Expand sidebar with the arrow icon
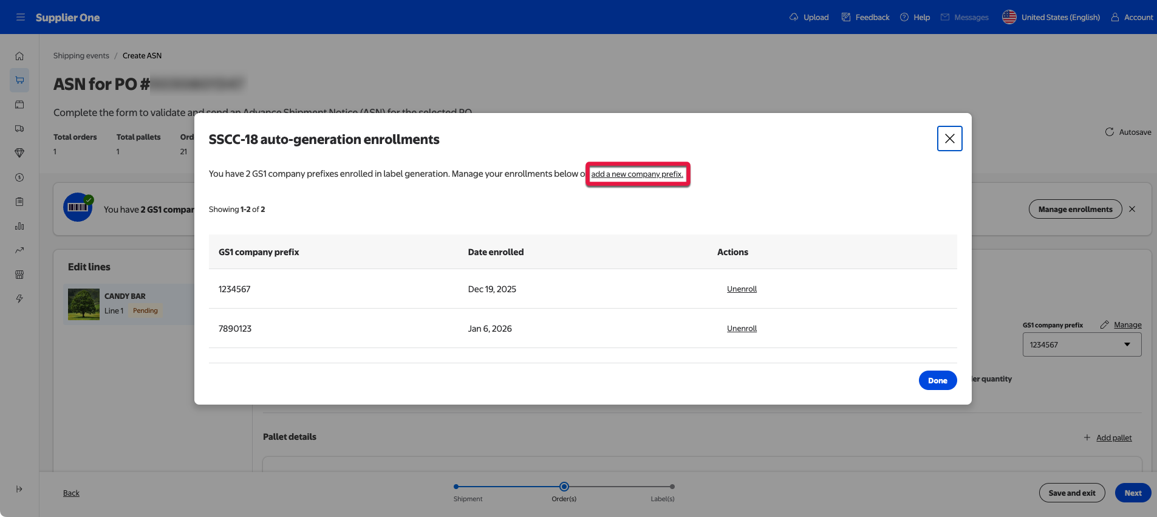This screenshot has height=517, width=1157. pyautogui.click(x=19, y=489)
